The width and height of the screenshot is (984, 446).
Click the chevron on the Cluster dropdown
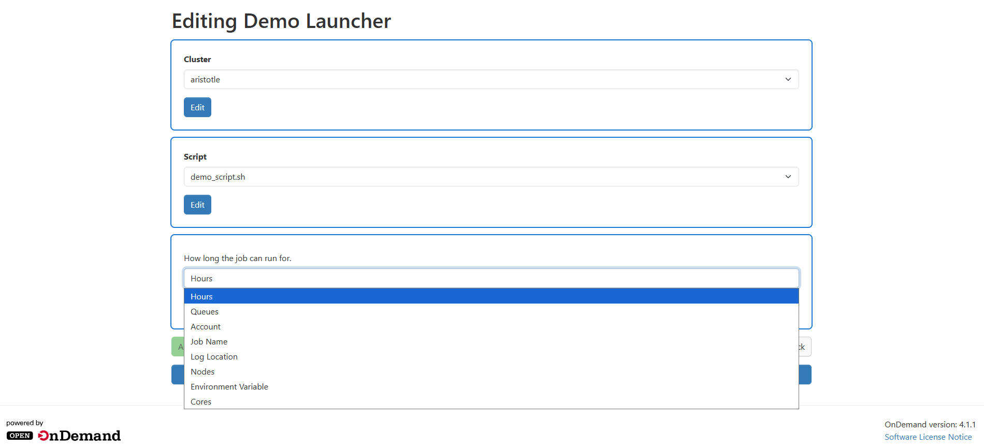[788, 79]
